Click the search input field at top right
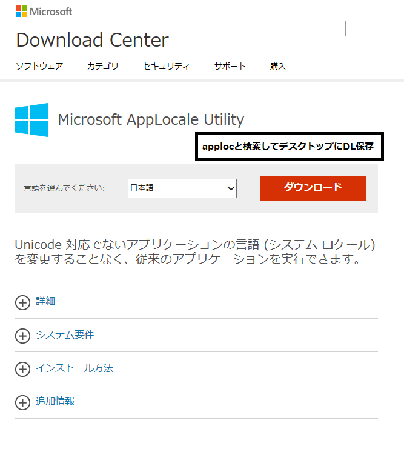 [374, 28]
